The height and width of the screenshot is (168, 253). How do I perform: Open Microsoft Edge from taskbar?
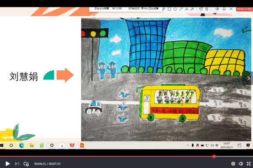click(22, 145)
